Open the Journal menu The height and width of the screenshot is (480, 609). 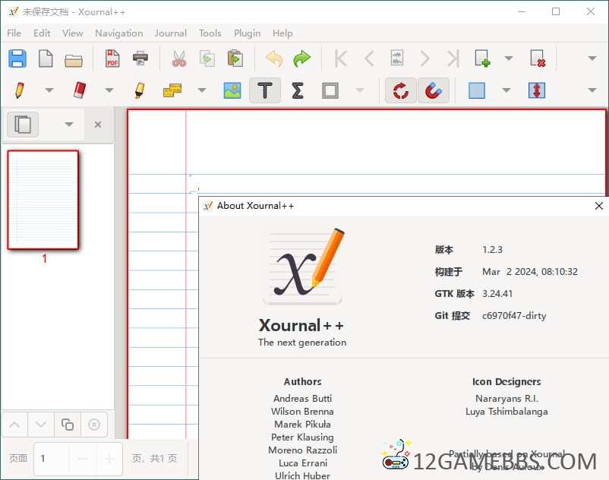point(171,33)
